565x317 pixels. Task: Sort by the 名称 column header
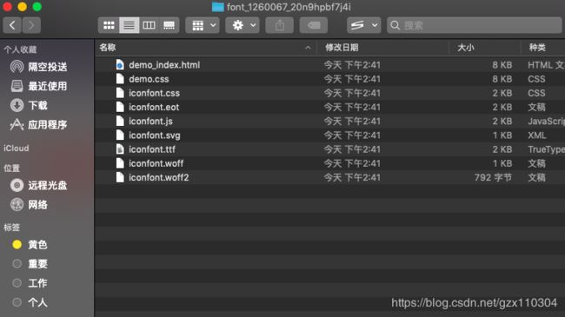108,48
